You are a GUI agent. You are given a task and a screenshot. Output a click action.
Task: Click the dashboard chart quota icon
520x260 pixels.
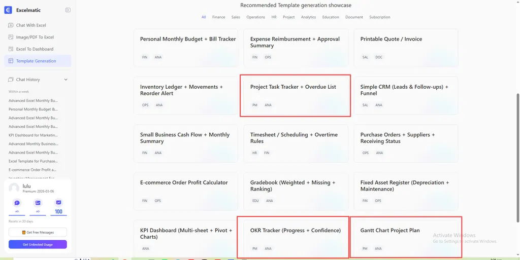point(58,203)
